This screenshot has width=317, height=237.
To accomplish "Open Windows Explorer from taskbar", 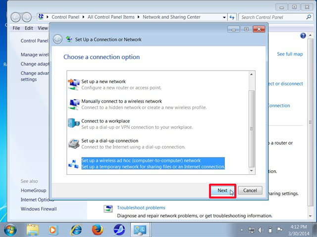I will tap(33, 230).
